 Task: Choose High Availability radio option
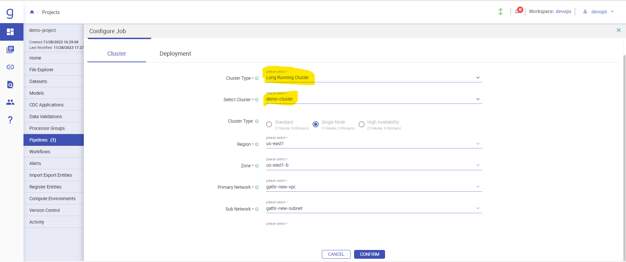tap(362, 124)
